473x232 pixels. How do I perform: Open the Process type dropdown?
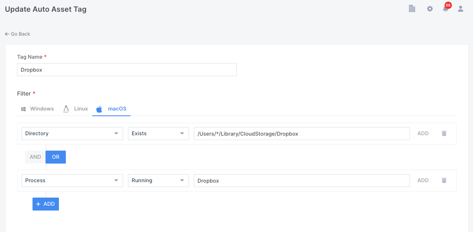(72, 181)
